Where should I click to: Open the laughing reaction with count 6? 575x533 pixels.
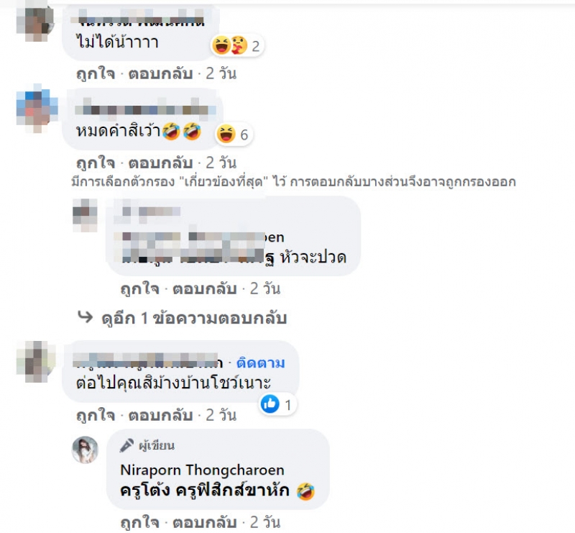(x=234, y=135)
